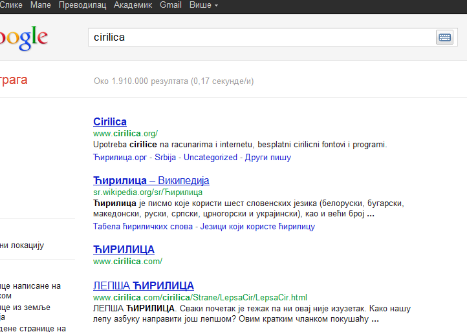Viewport: 467px width, 332px height.
Task: Open Ћирилица – Википедија result
Action: [x=151, y=181]
